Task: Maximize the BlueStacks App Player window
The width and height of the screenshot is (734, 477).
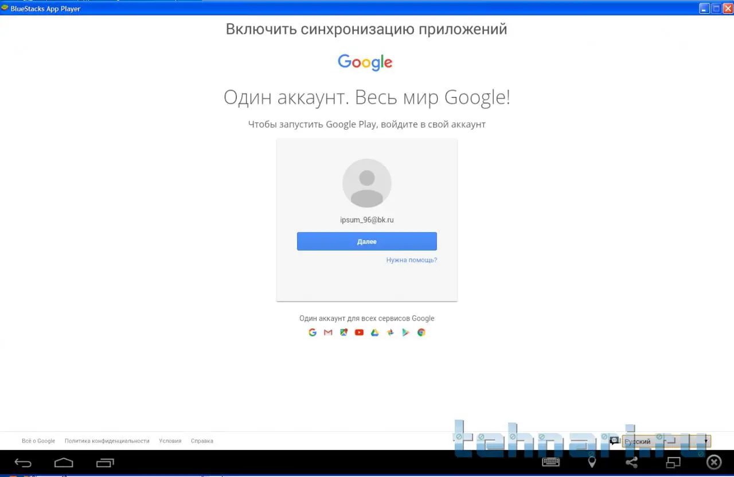Action: pos(716,9)
